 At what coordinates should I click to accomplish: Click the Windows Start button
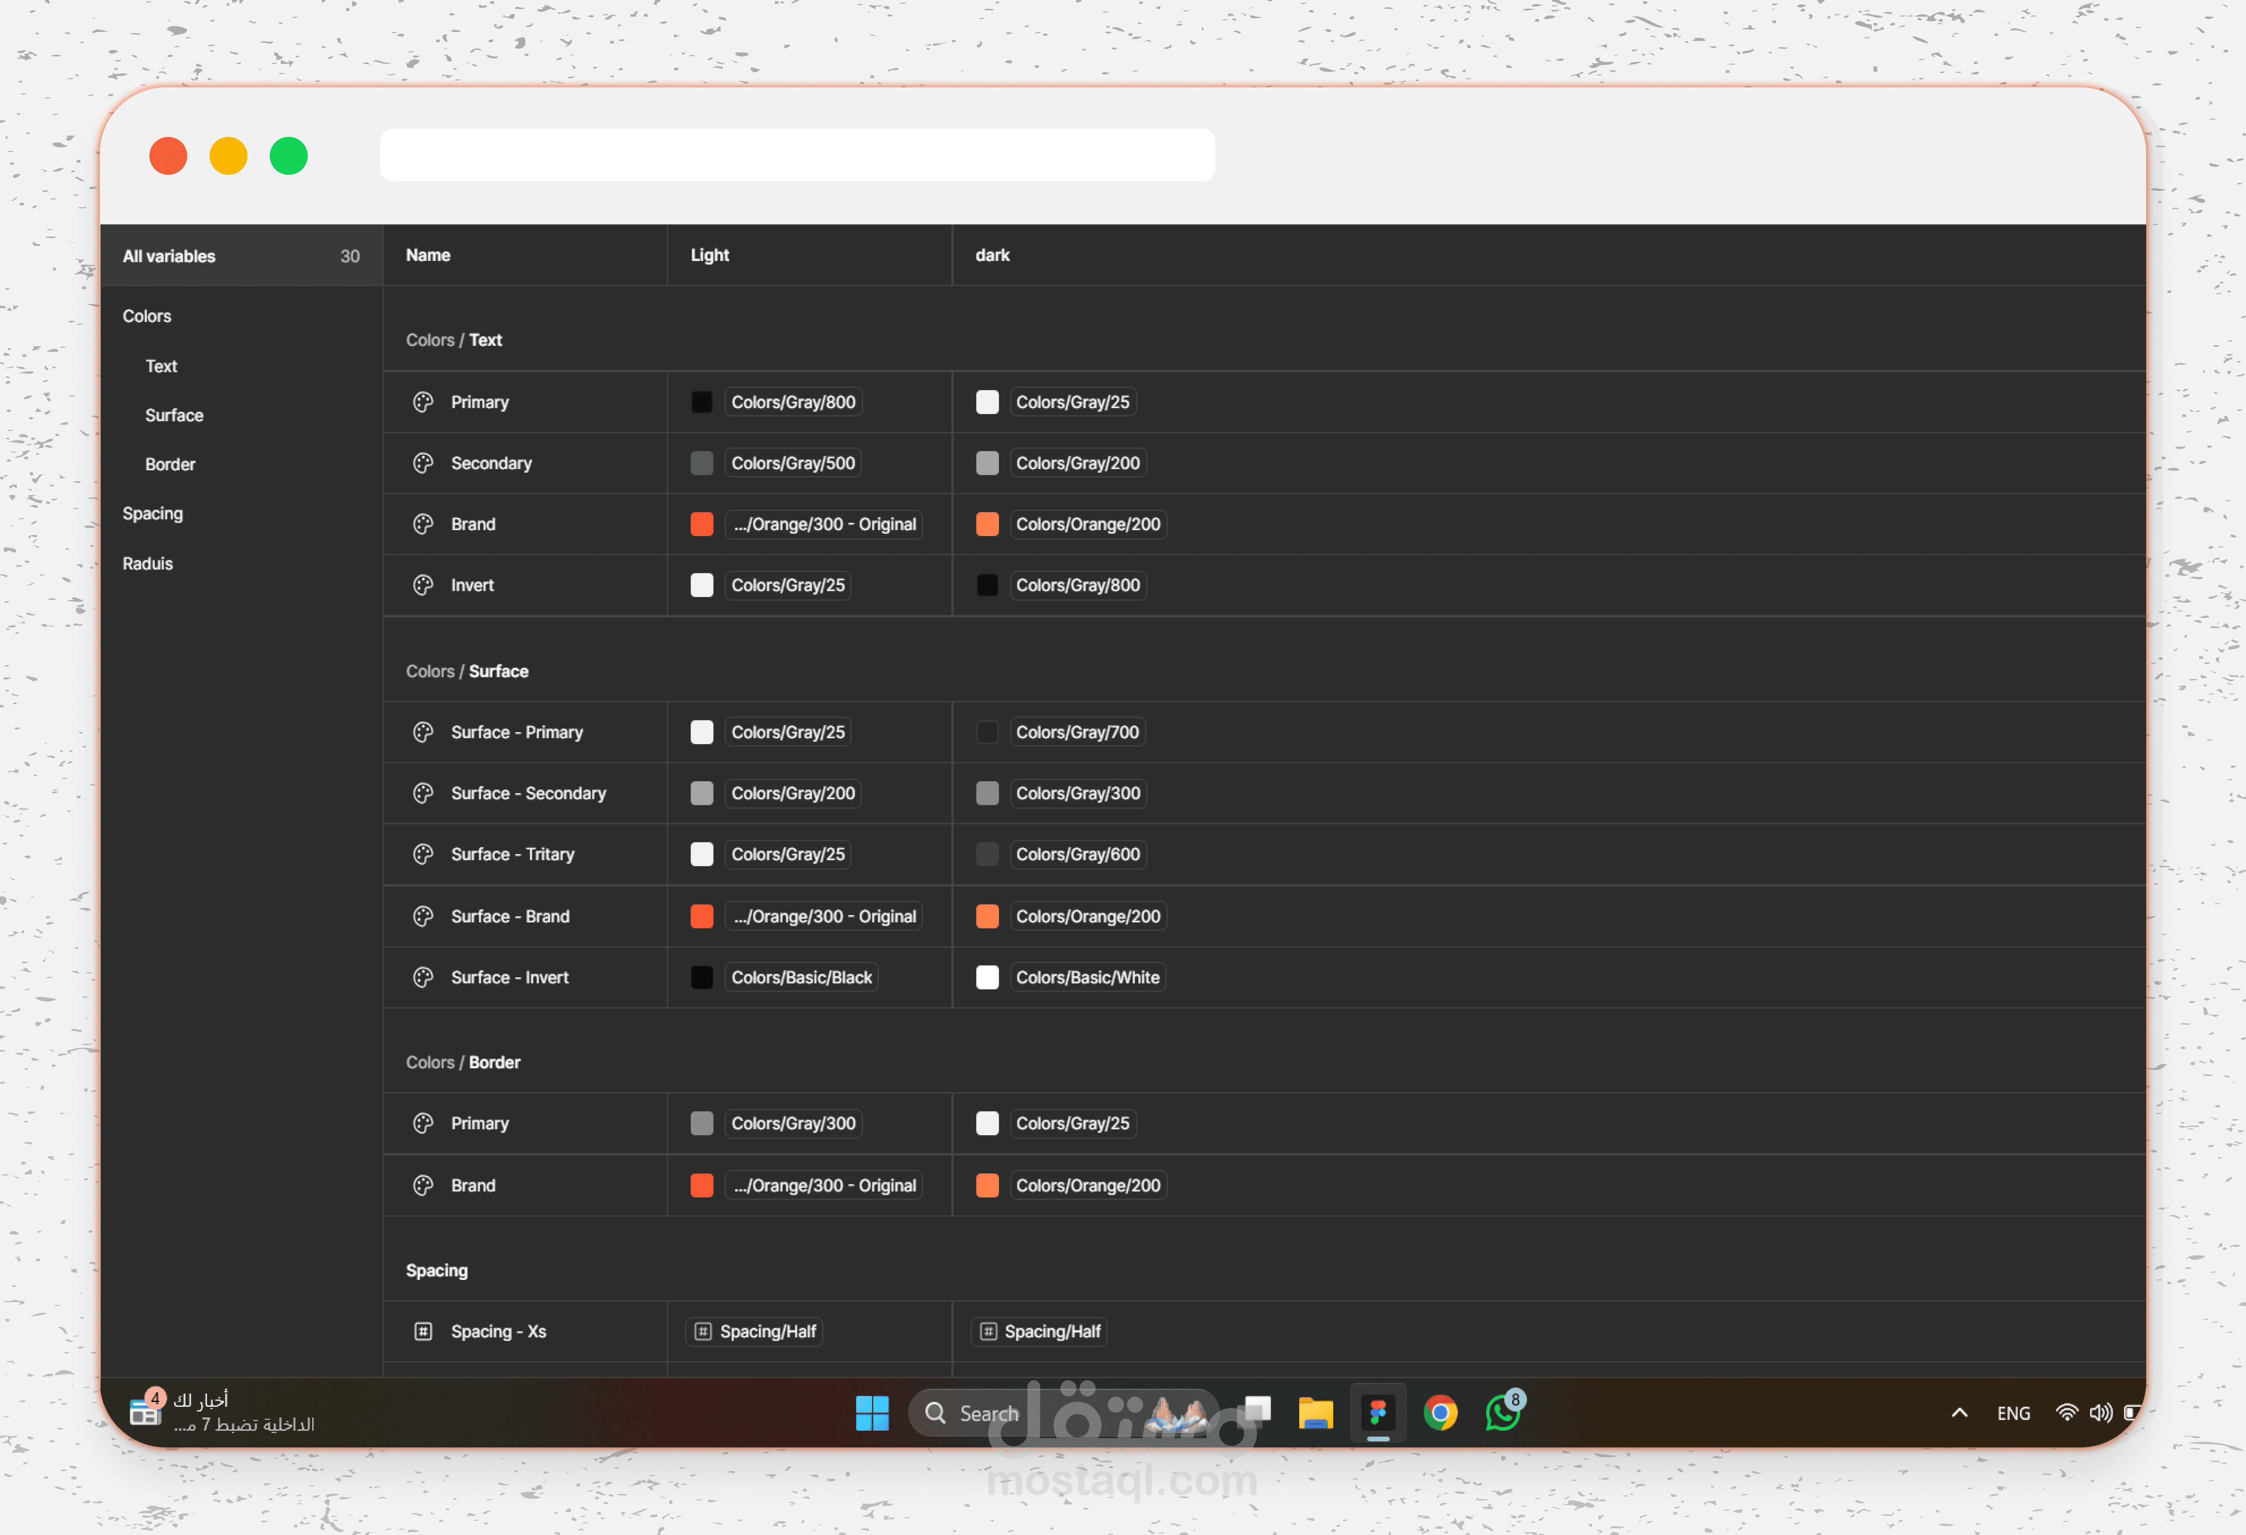872,1413
